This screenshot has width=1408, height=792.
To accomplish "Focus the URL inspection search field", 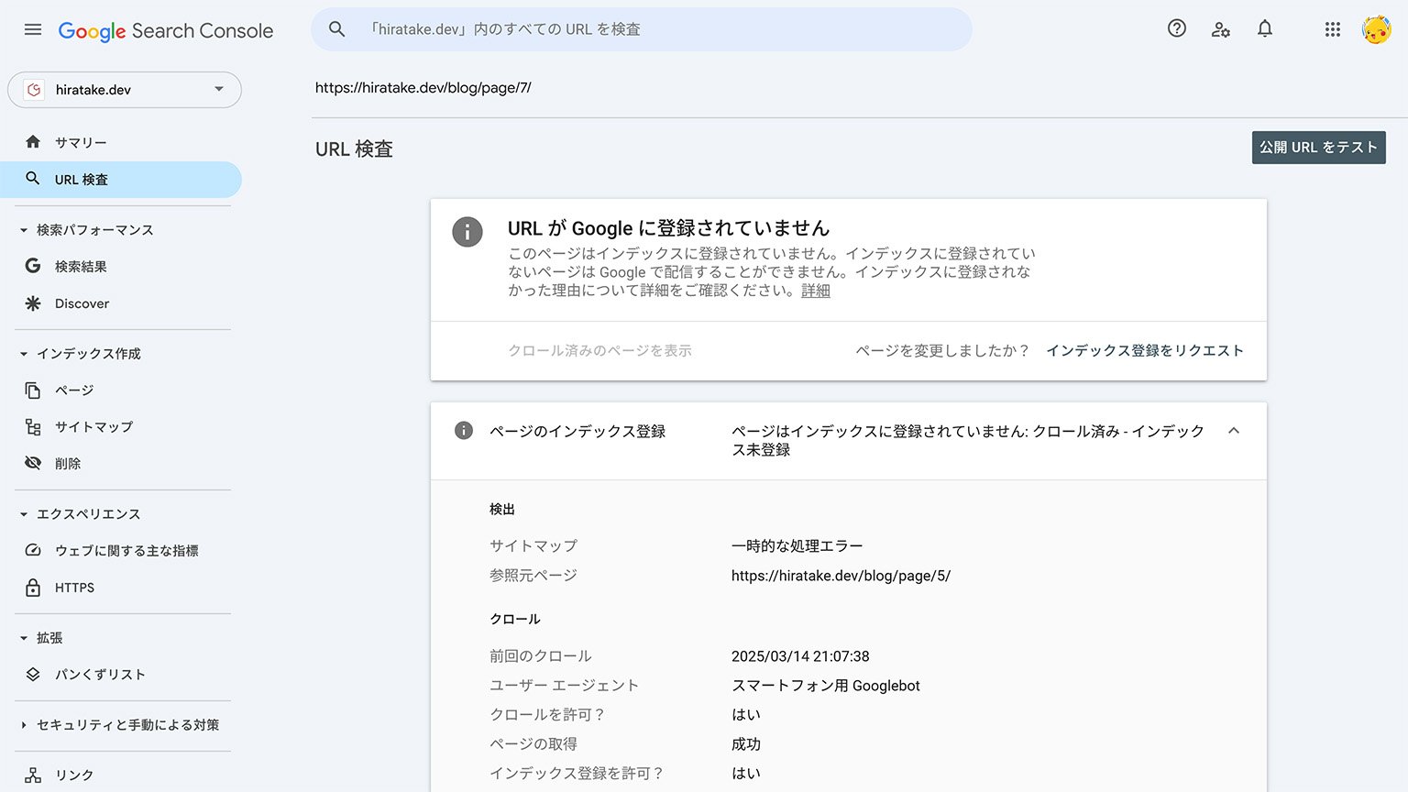I will pyautogui.click(x=642, y=29).
